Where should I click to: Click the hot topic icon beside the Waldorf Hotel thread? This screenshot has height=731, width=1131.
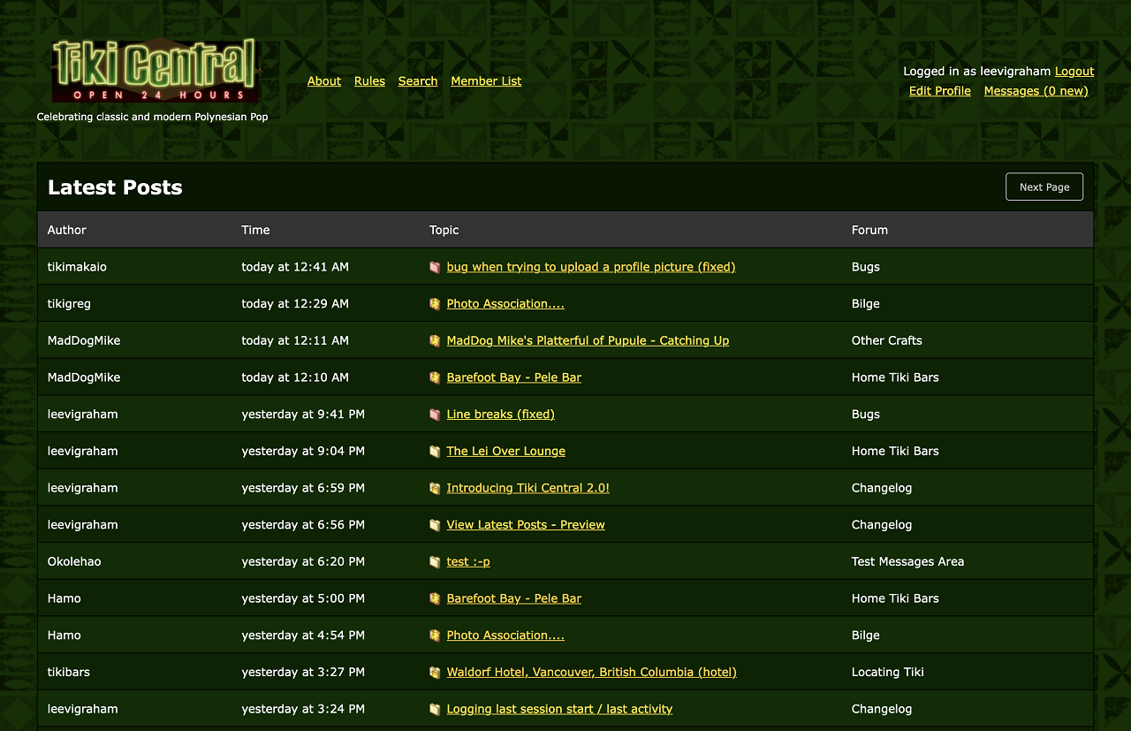(x=435, y=672)
